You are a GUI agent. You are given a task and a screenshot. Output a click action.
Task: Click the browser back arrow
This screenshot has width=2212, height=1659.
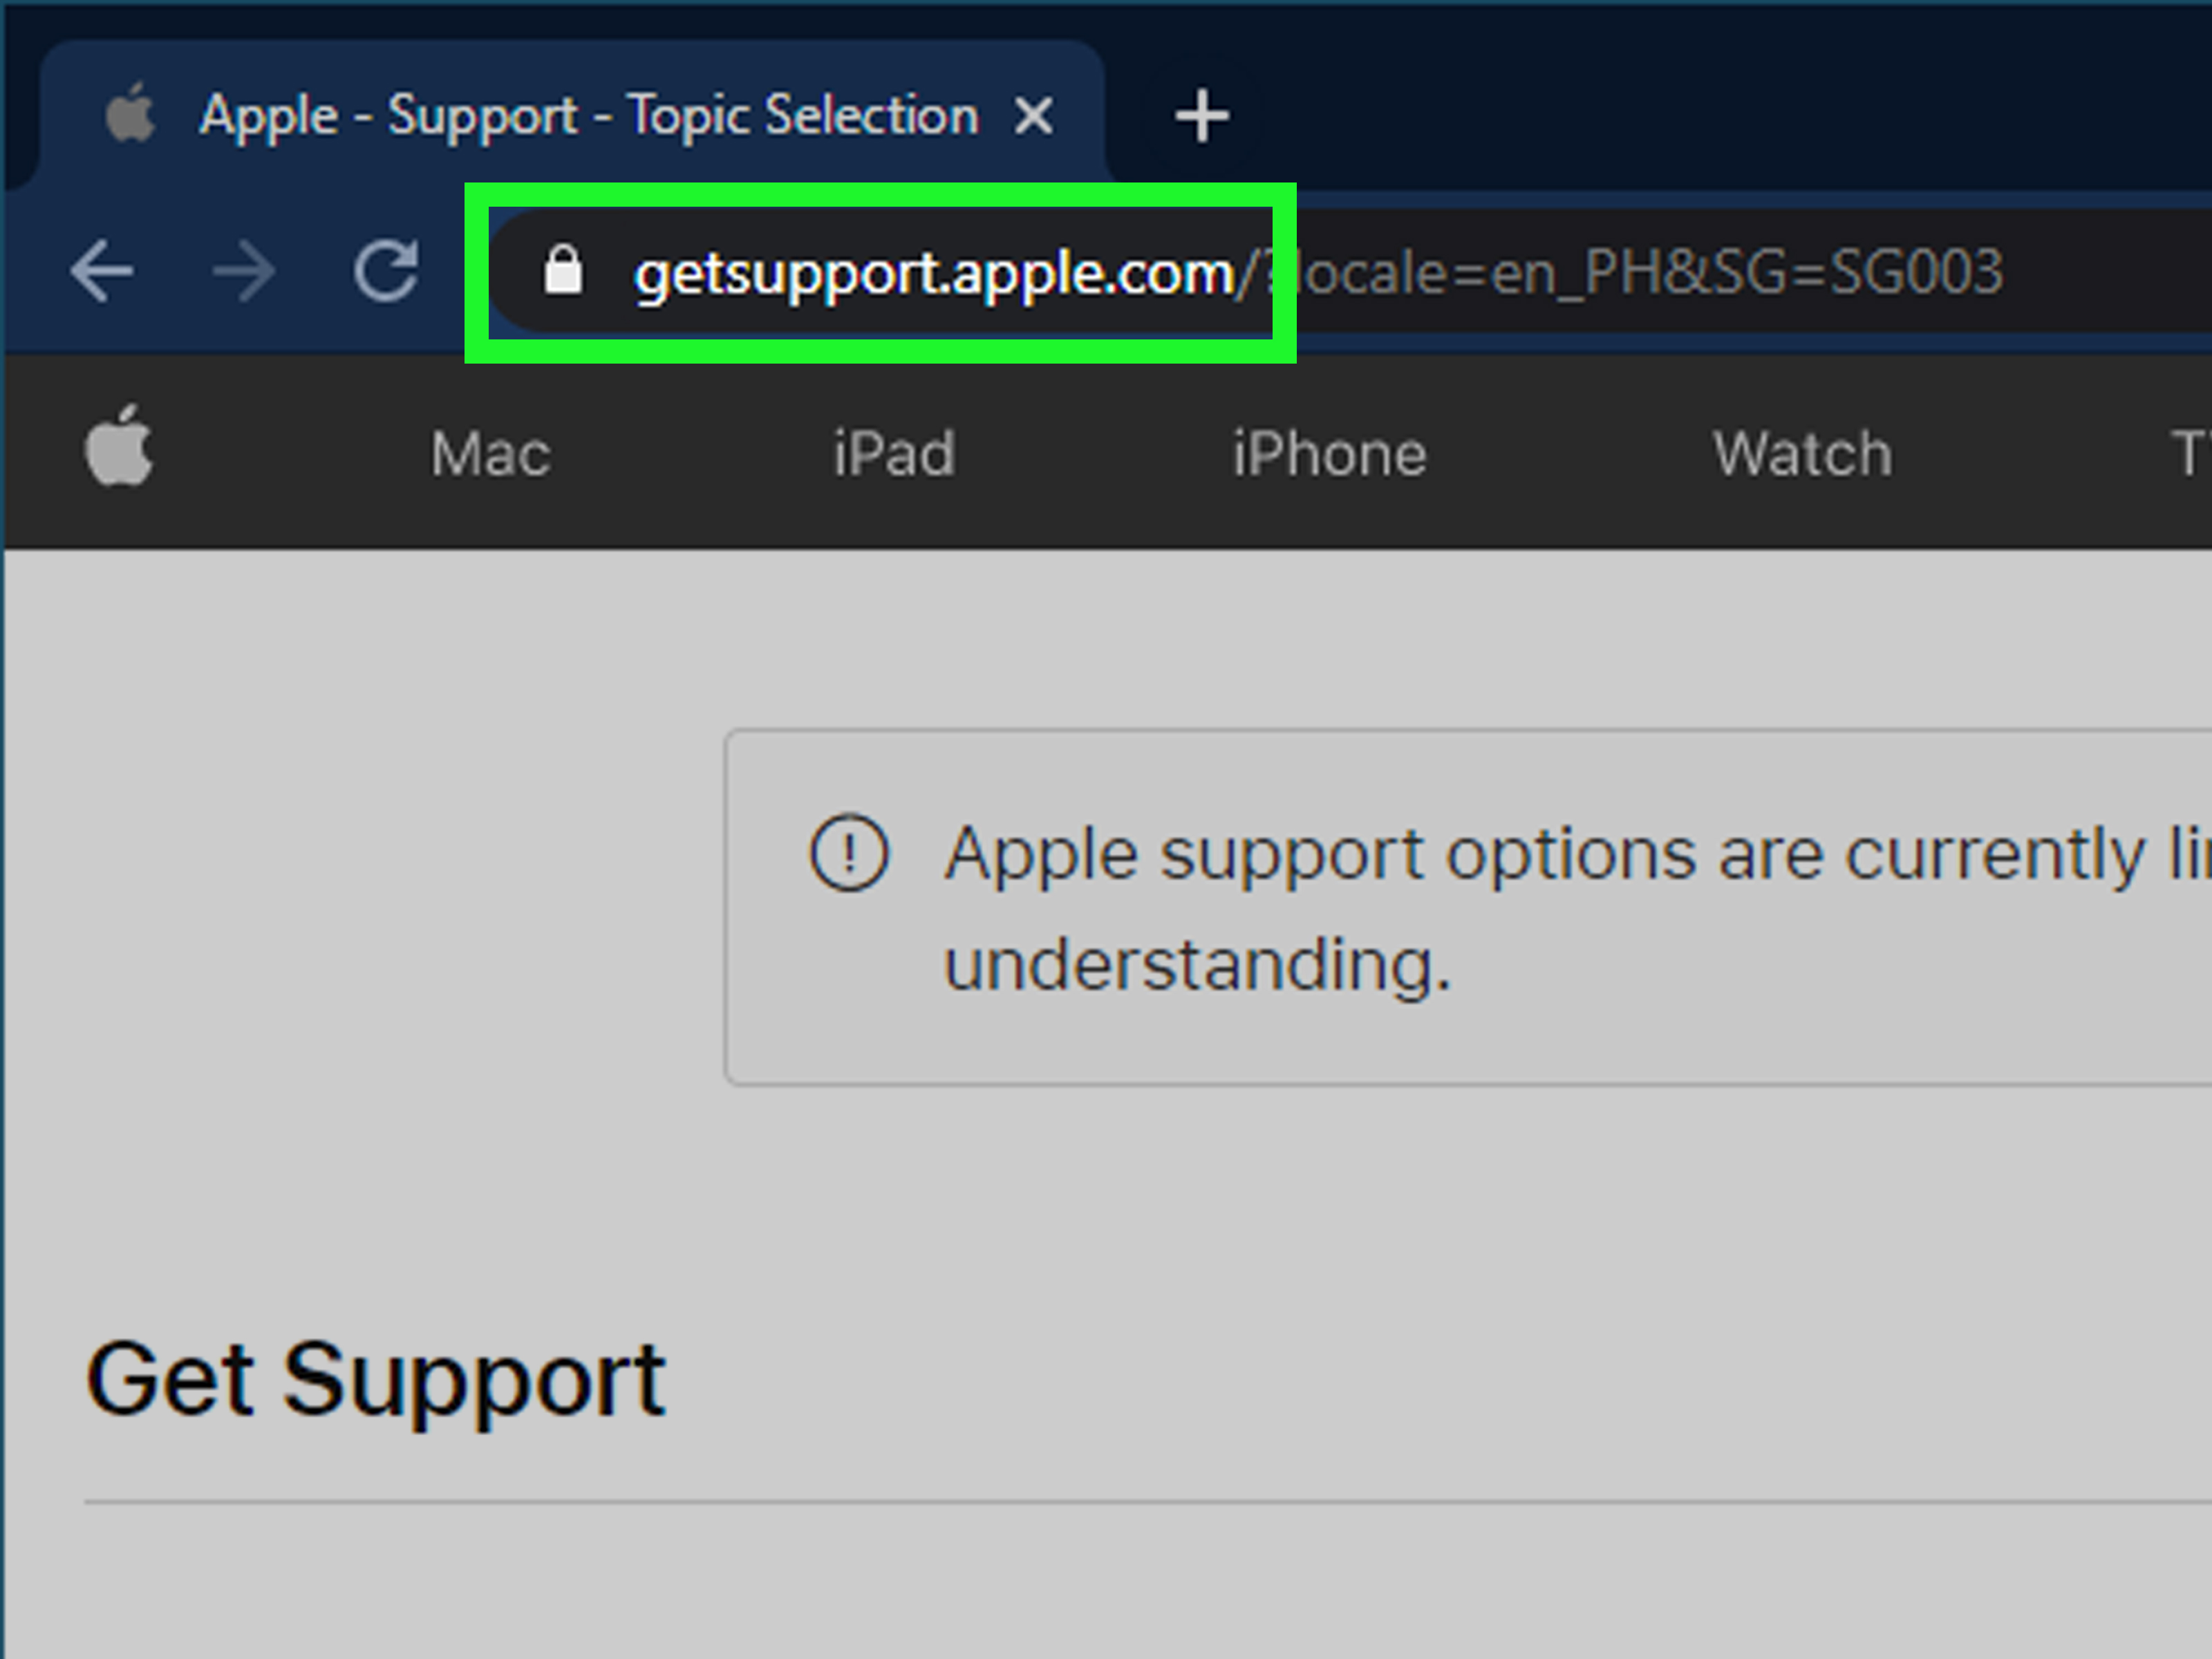[102, 271]
